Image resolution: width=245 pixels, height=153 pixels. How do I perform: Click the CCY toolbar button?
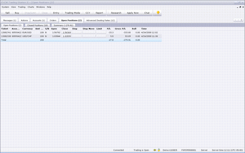(x=88, y=13)
